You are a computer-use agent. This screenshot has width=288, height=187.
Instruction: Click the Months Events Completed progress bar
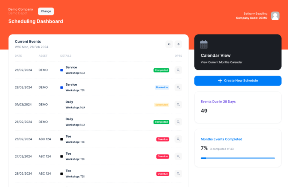238,158
